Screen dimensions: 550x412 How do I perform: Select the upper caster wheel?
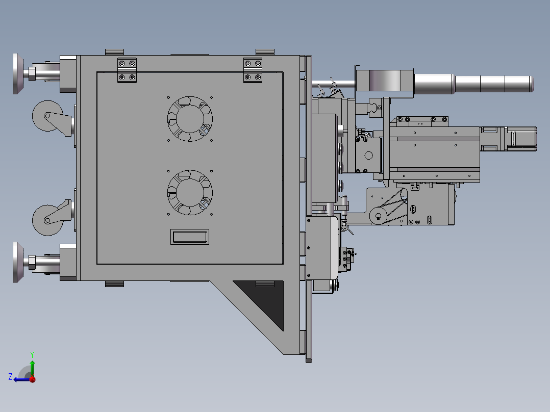[48, 116]
